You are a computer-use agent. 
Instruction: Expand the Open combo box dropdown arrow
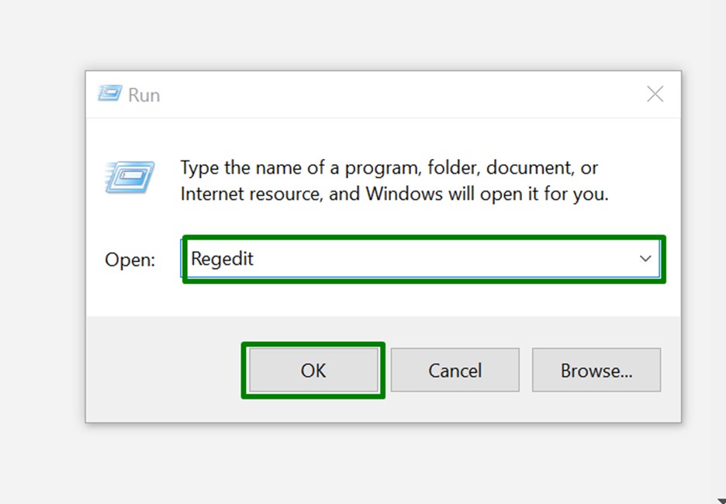point(645,259)
